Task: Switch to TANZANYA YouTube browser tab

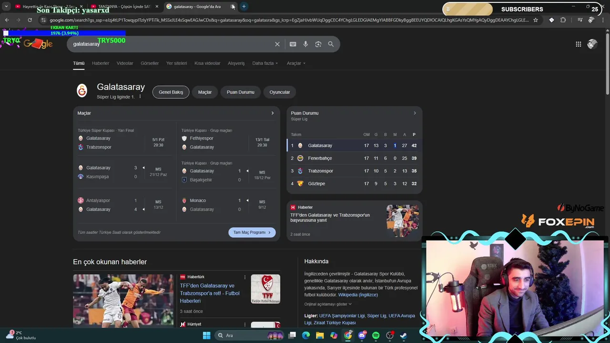Action: pos(124,7)
